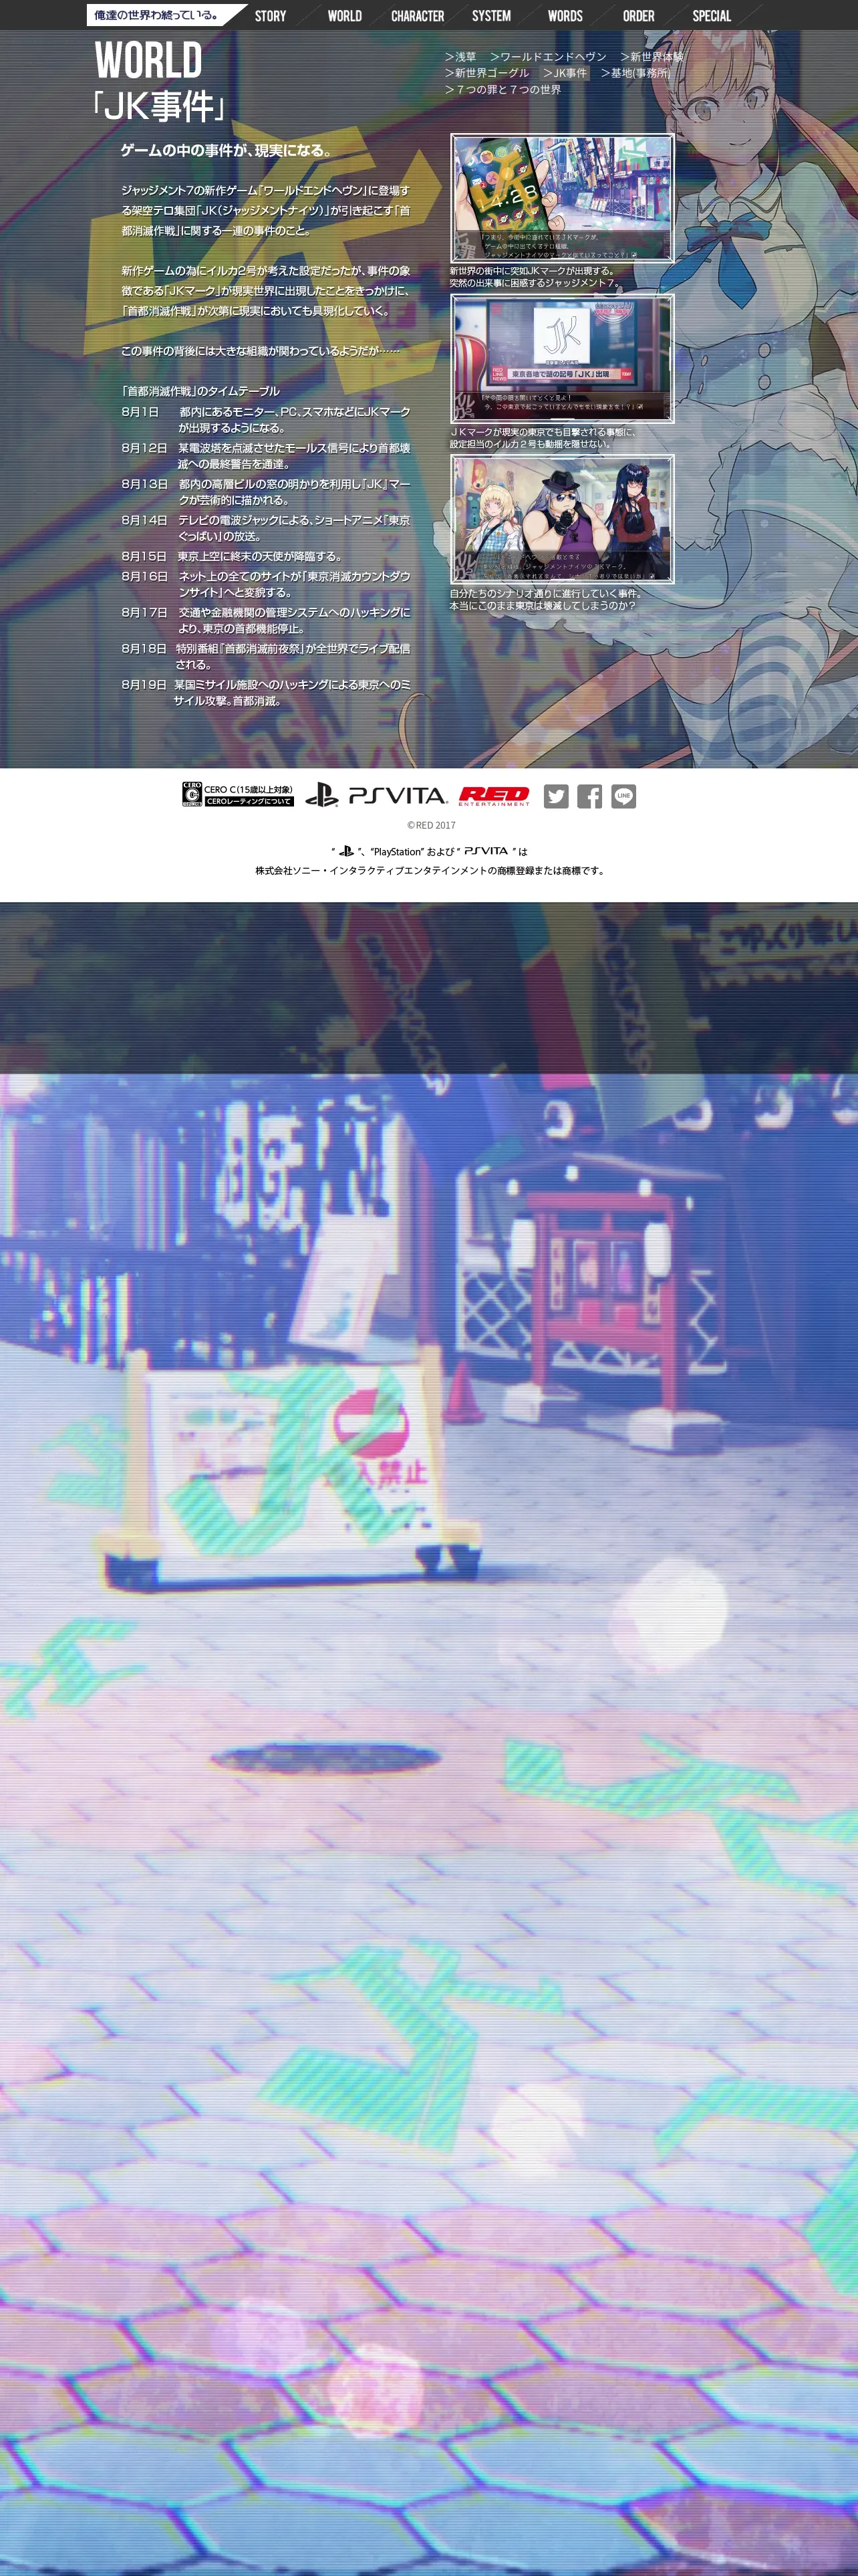Go to the ワールドエンドヘヴン page
Viewport: 858px width, 2576px height.
(549, 57)
